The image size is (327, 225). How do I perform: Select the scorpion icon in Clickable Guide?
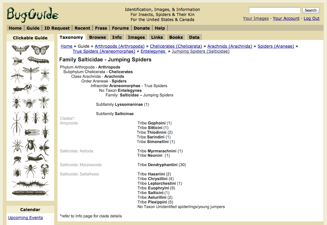tap(44, 171)
